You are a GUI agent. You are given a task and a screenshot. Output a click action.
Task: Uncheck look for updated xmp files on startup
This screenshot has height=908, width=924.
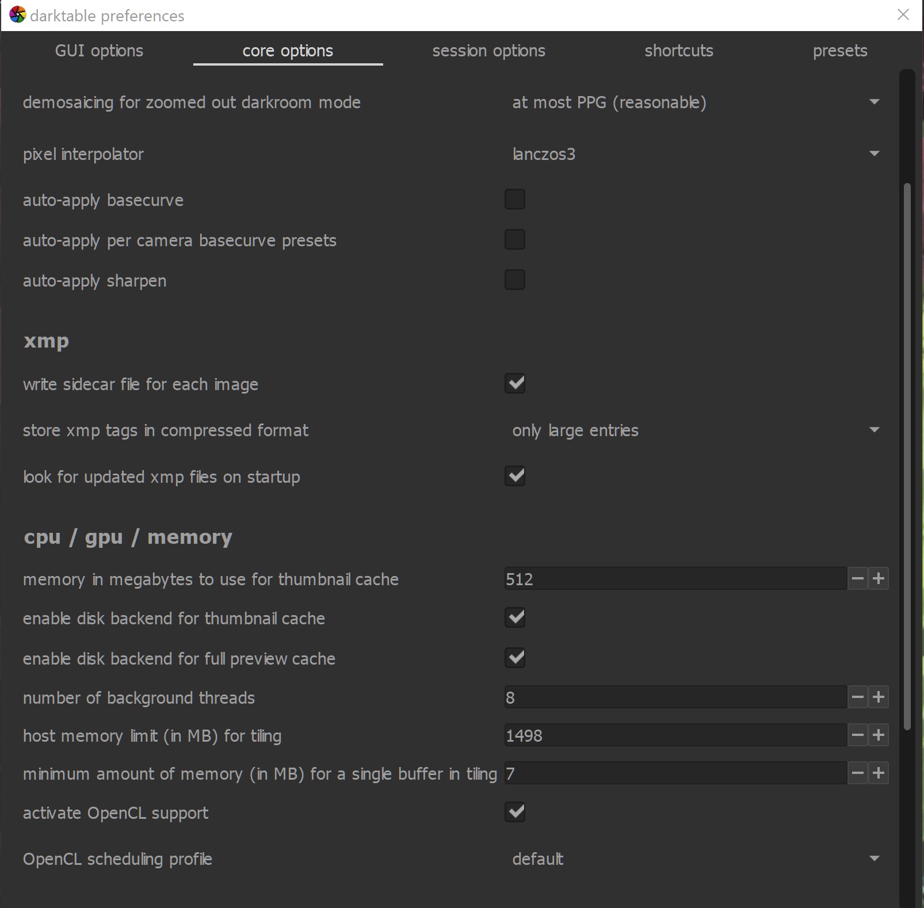click(516, 476)
